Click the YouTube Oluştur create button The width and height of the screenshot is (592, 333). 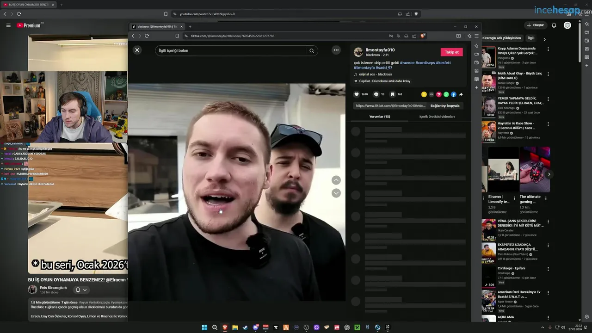pyautogui.click(x=536, y=25)
